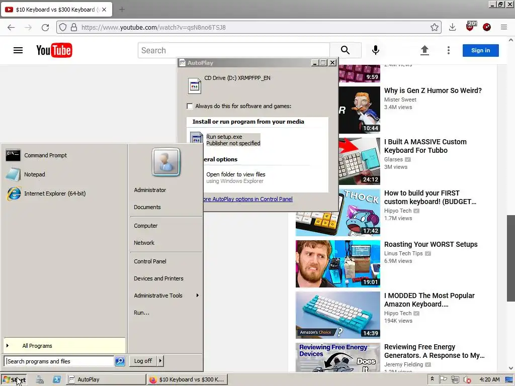This screenshot has height=386, width=515.
Task: Switch to Firefox taskbar button
Action: [x=187, y=379]
